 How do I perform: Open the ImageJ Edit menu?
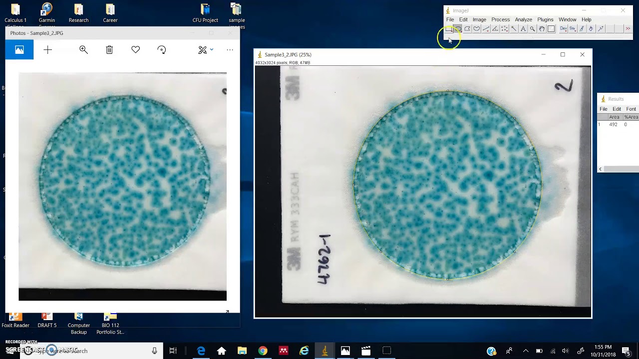pyautogui.click(x=463, y=19)
